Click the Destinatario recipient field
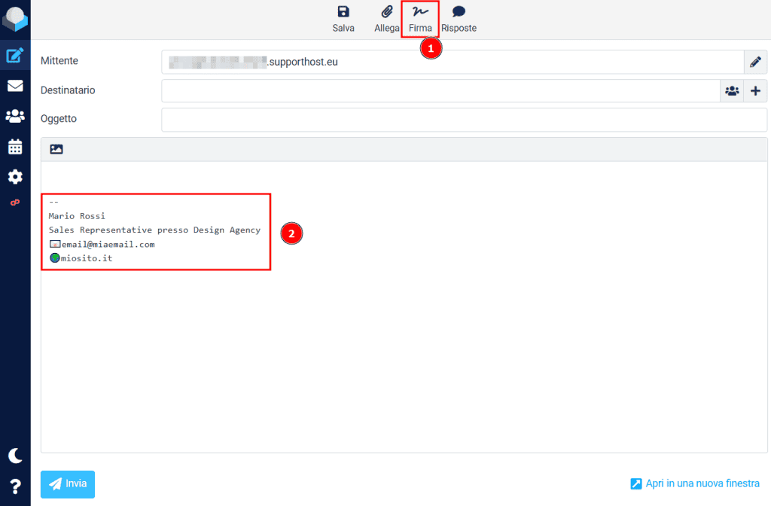771x506 pixels. click(x=440, y=91)
